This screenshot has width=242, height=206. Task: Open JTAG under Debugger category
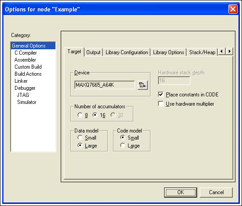23,95
